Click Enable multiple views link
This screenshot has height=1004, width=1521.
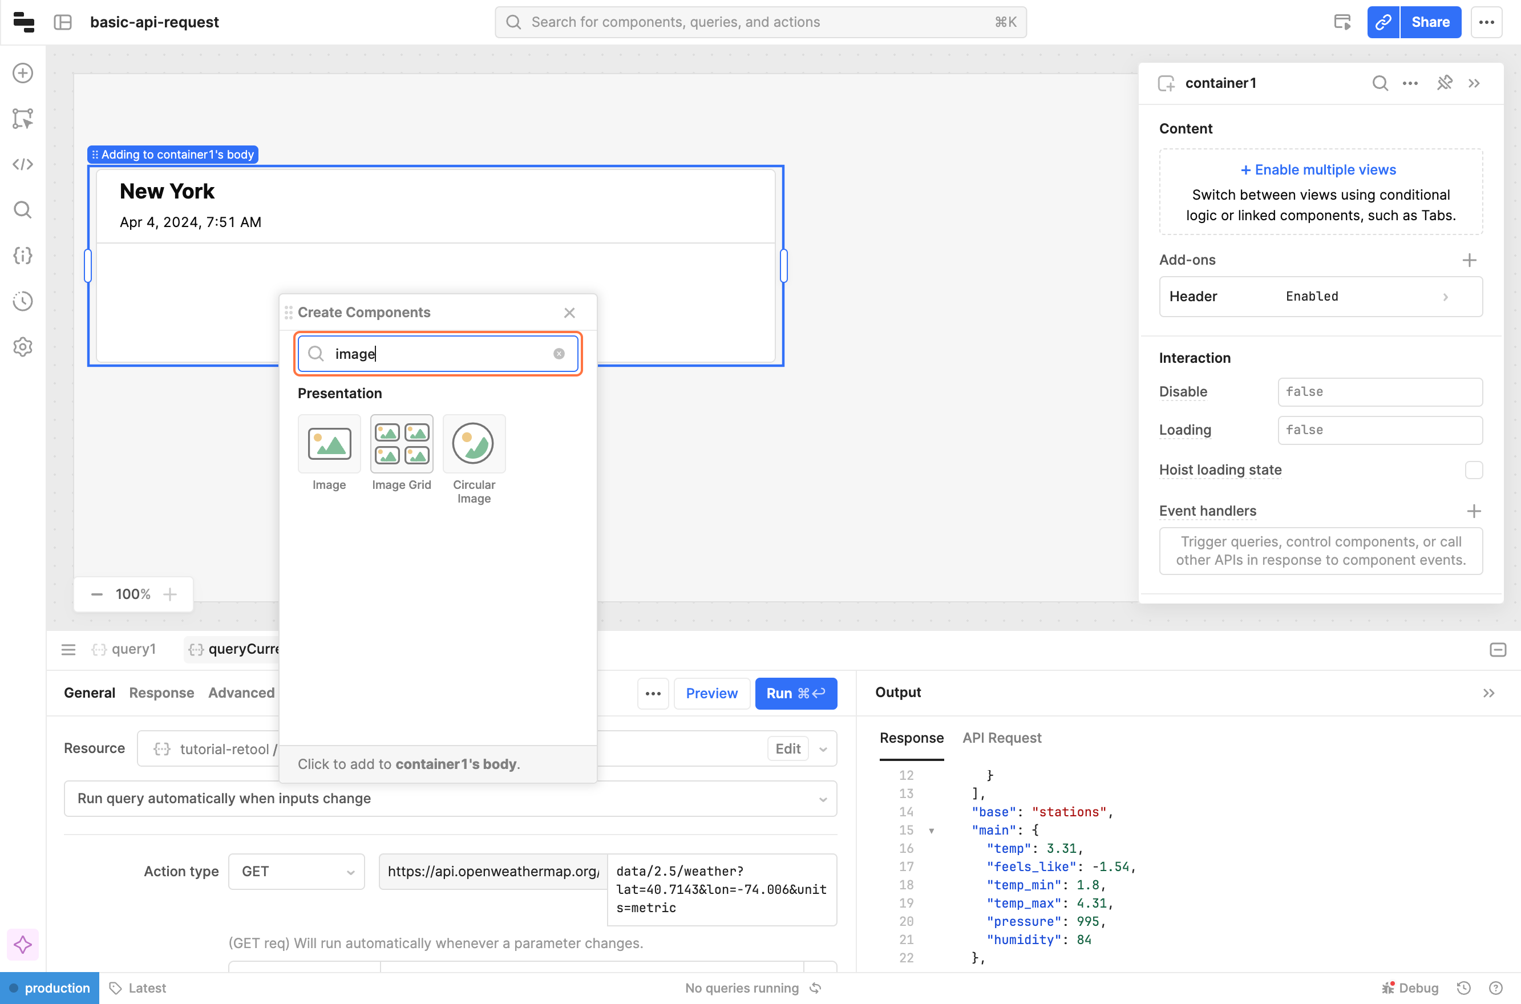[1318, 169]
